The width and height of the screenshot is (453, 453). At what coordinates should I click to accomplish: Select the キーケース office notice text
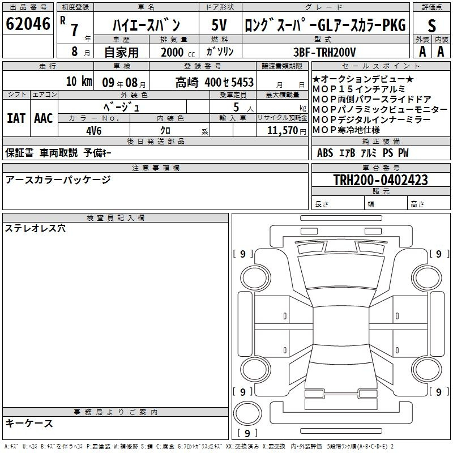[x=29, y=423]
